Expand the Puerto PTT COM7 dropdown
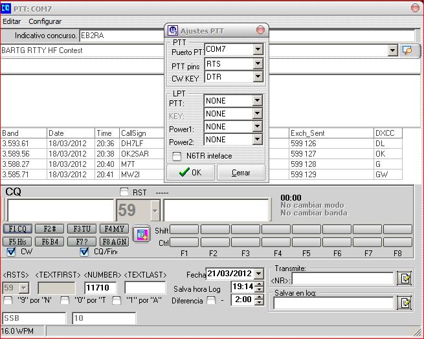Viewport: 424px width, 339px height. (x=258, y=49)
